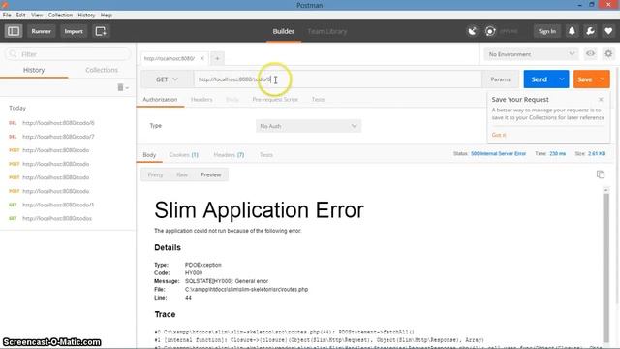This screenshot has width=620, height=349.
Task: Switch to the Builder tab
Action: pyautogui.click(x=284, y=31)
